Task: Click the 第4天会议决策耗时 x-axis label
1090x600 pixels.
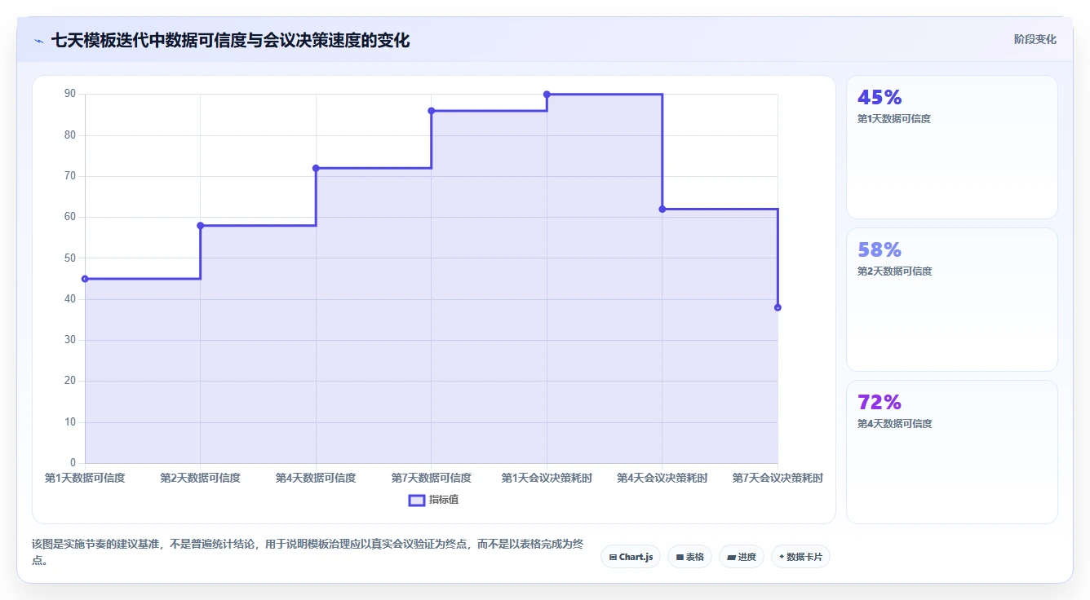Action: (x=662, y=478)
